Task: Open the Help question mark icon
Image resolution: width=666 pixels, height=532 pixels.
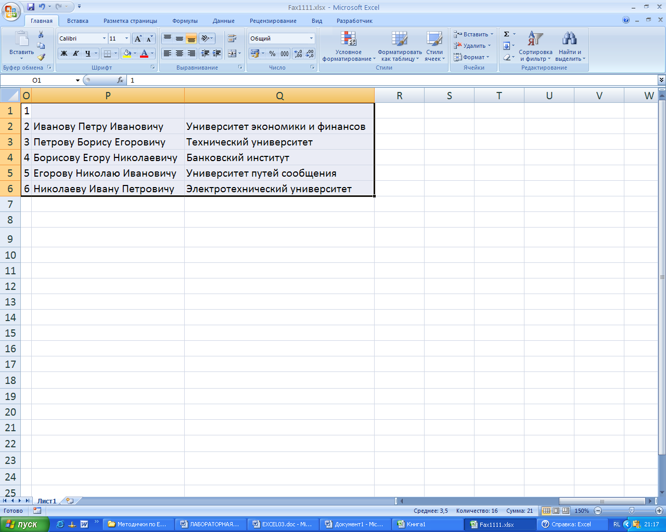Action: click(x=626, y=20)
